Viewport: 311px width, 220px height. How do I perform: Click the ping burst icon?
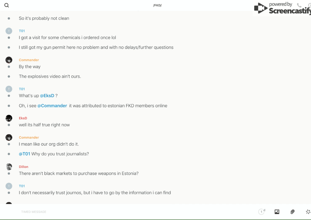tap(308, 212)
